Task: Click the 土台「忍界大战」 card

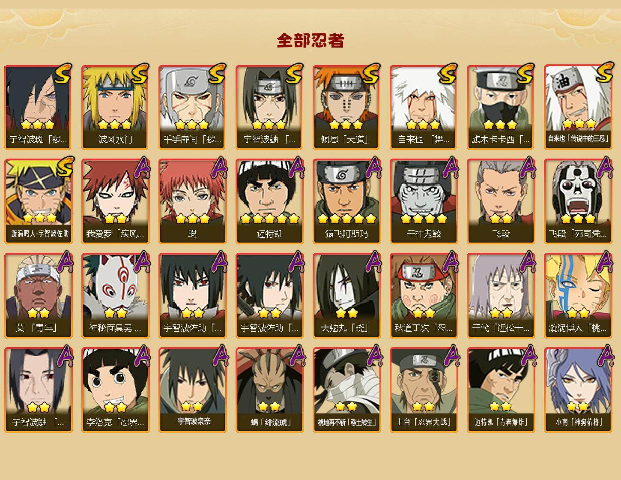Action: pyautogui.click(x=424, y=390)
